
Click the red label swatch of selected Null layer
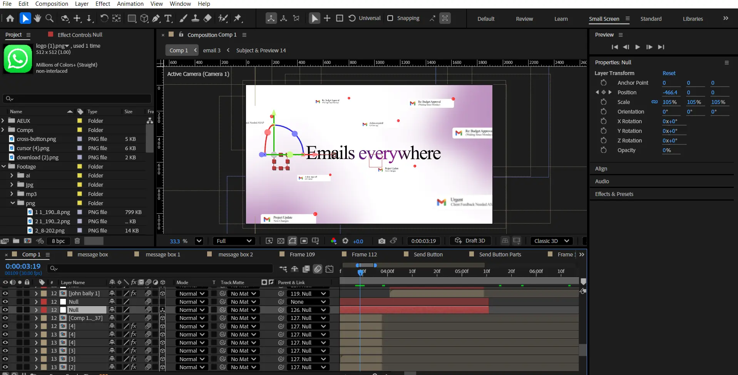click(44, 310)
